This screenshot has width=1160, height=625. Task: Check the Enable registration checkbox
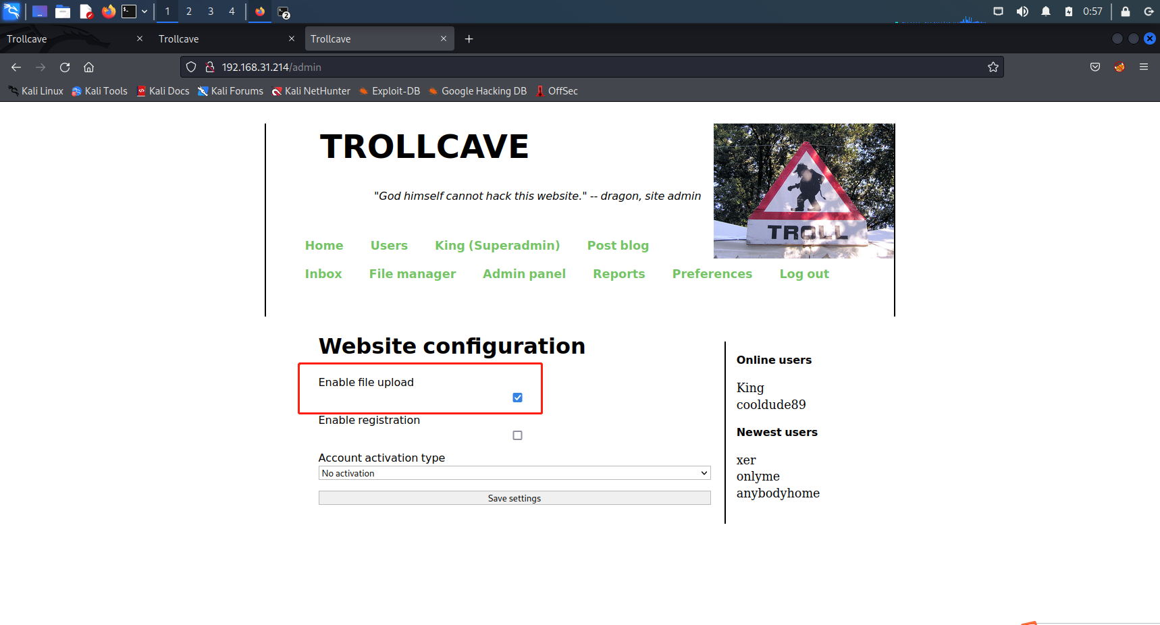click(x=517, y=435)
